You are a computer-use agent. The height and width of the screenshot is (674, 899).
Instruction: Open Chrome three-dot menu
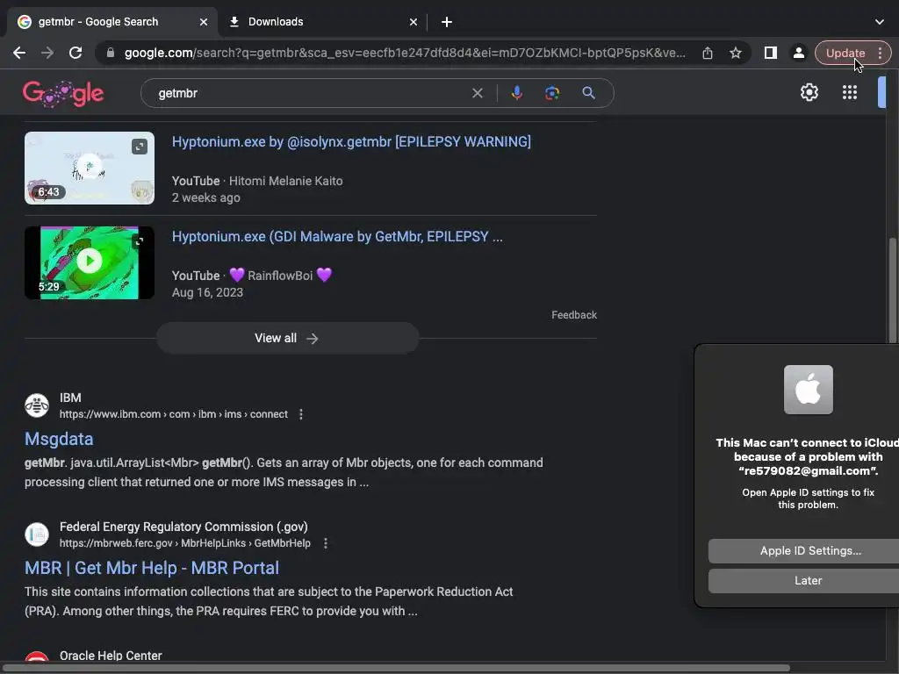coord(880,53)
